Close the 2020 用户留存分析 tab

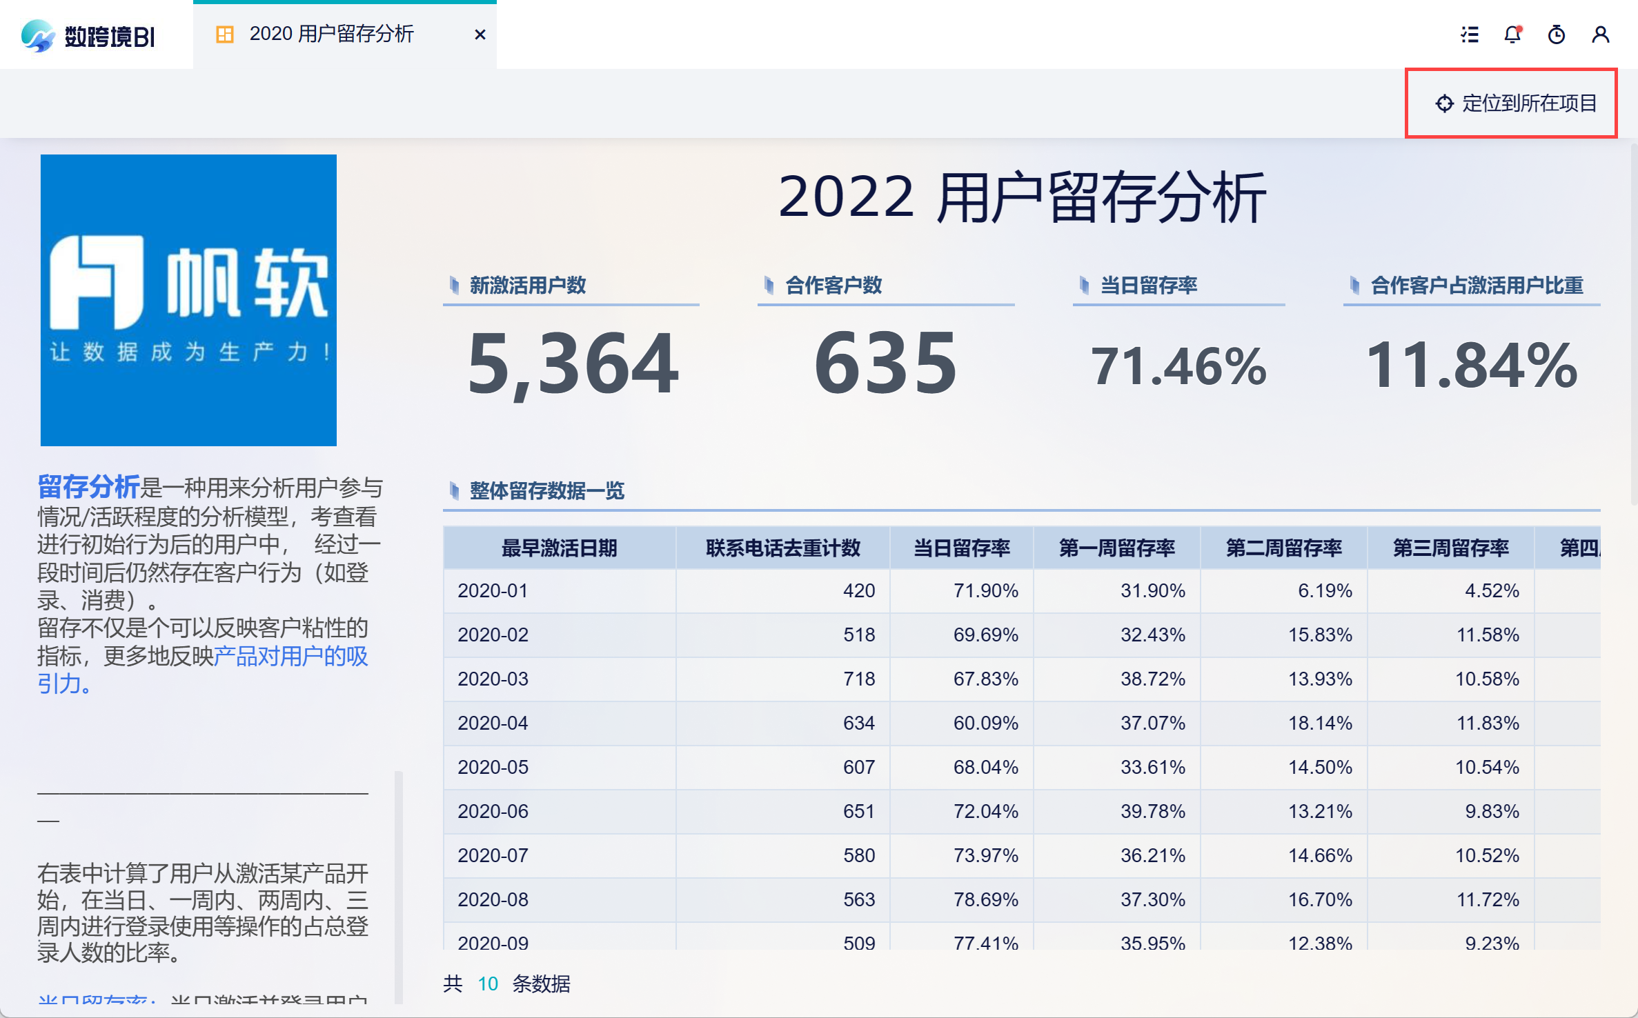click(x=480, y=34)
